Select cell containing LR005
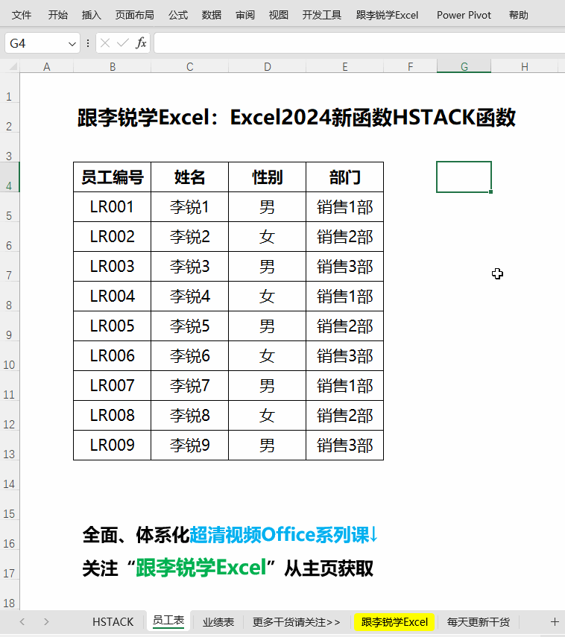This screenshot has width=565, height=637. 113,326
